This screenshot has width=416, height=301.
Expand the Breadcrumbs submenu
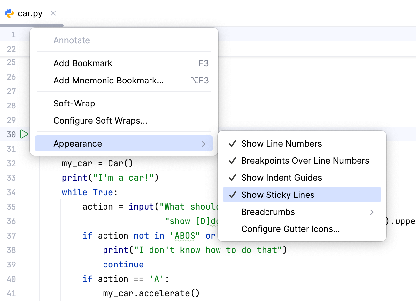pyautogui.click(x=268, y=212)
